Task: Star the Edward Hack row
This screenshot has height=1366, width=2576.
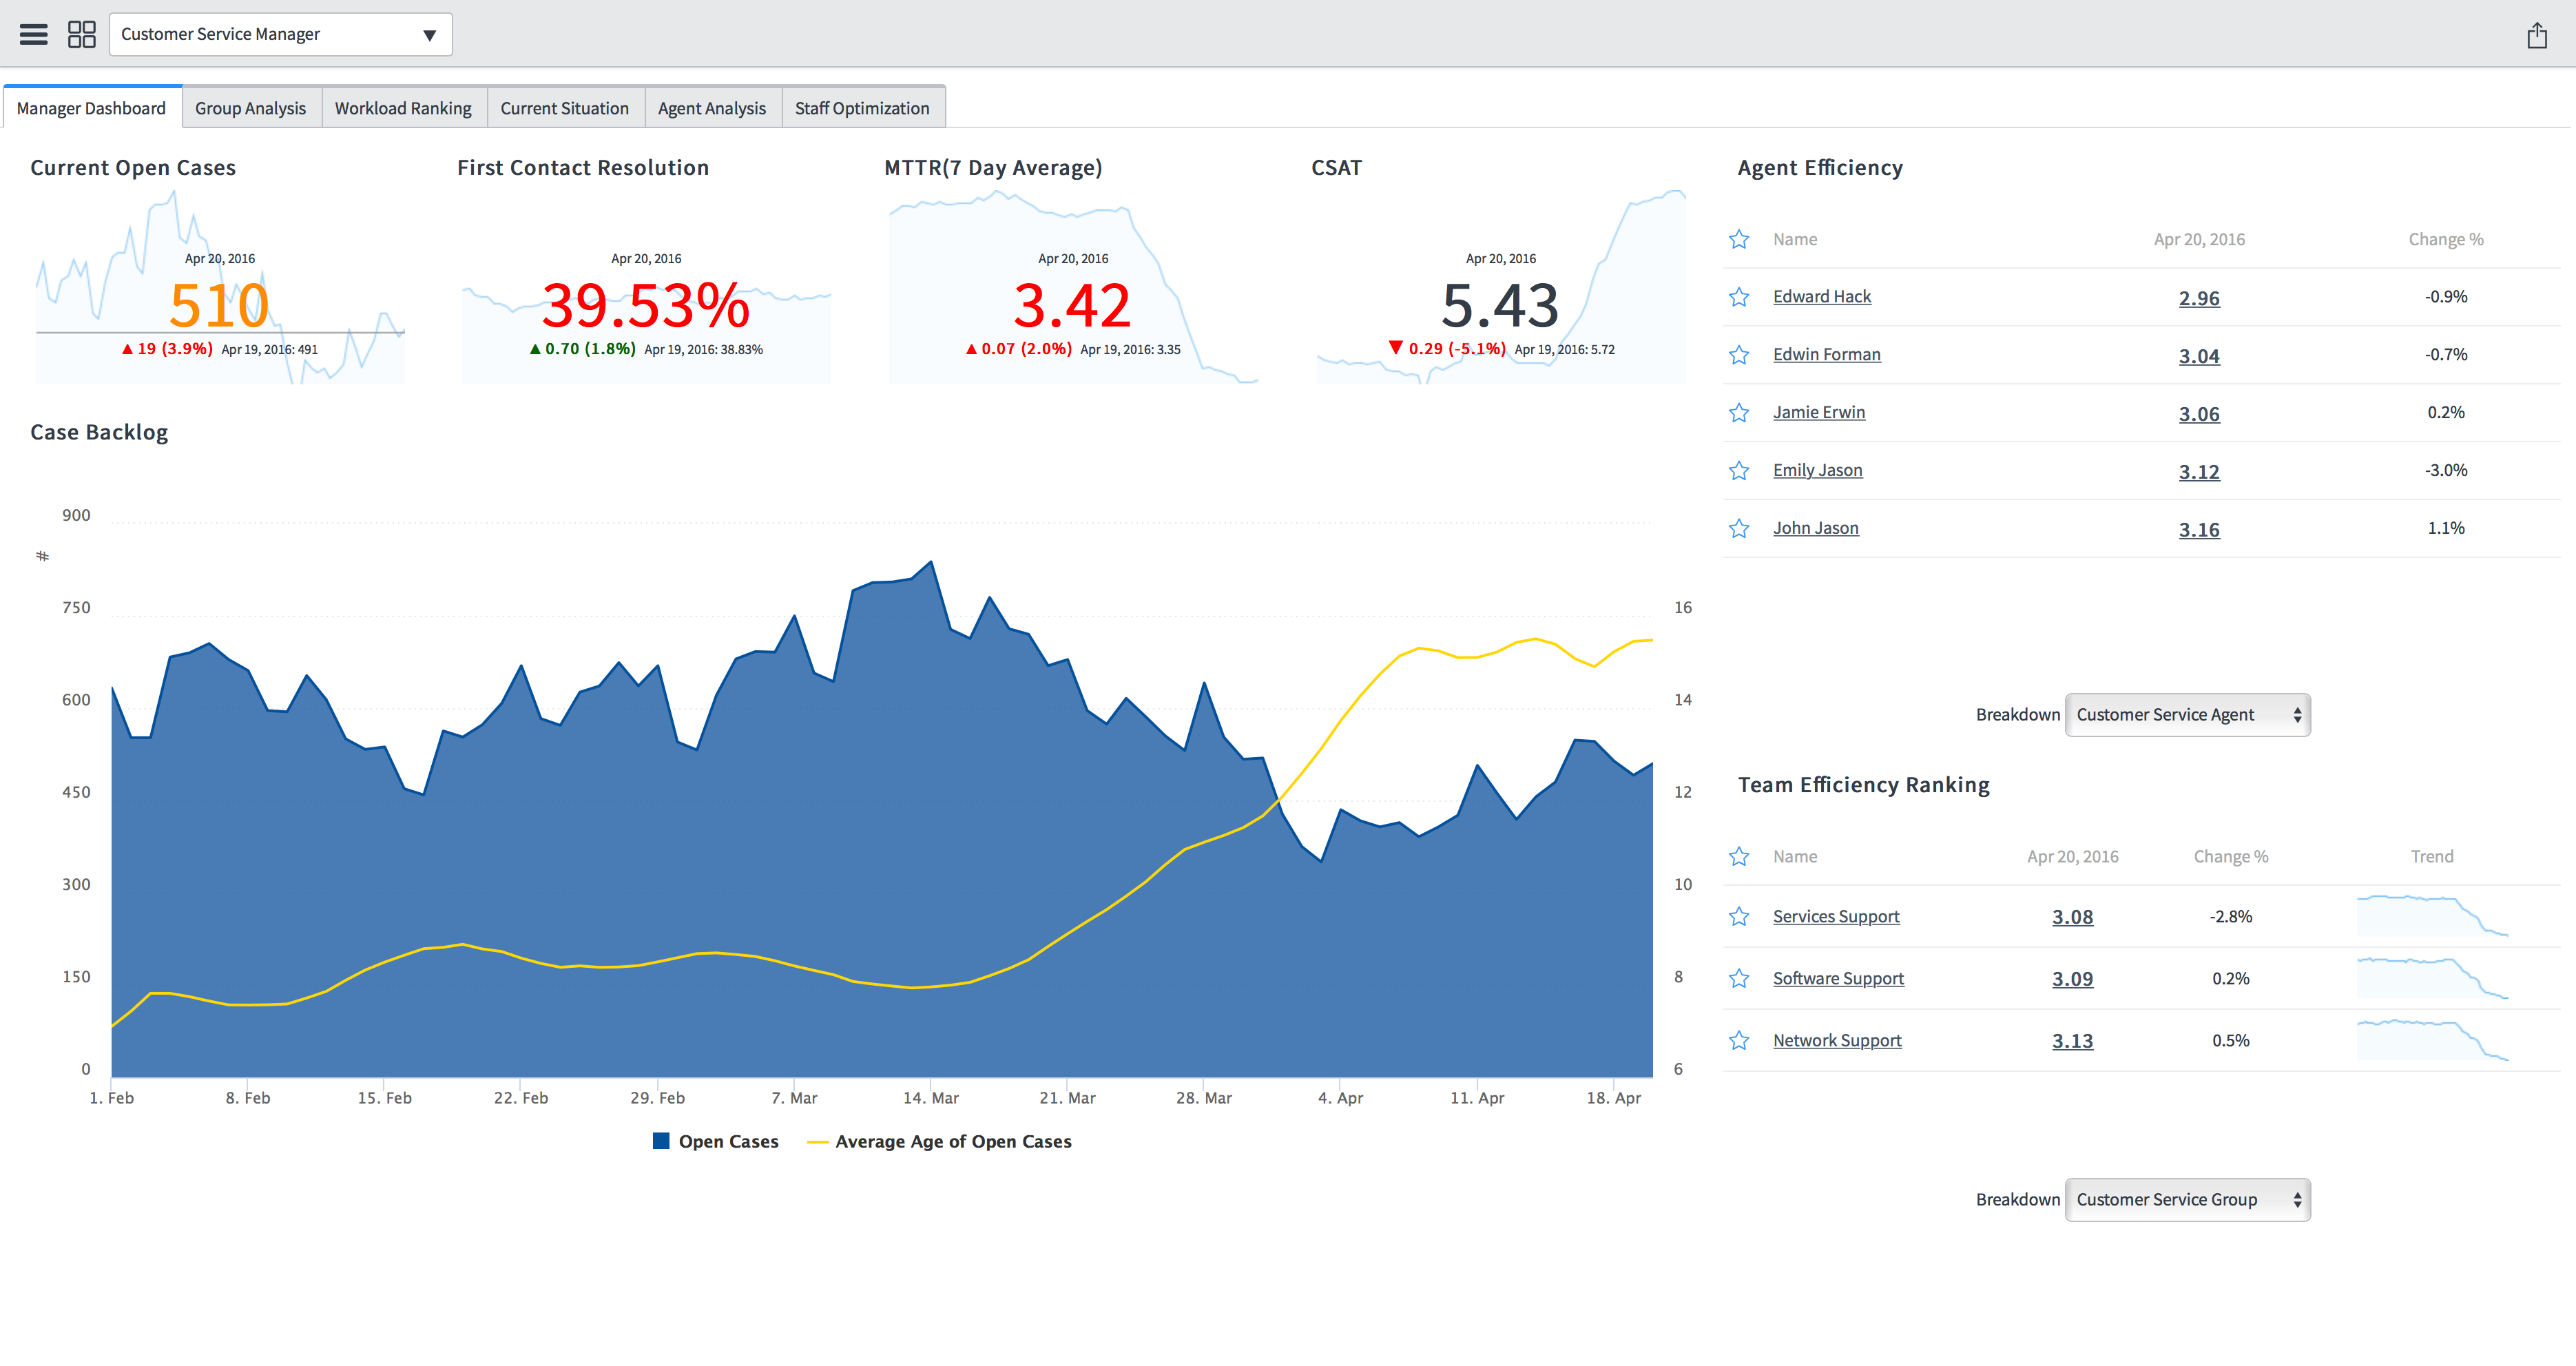Action: coord(1739,297)
